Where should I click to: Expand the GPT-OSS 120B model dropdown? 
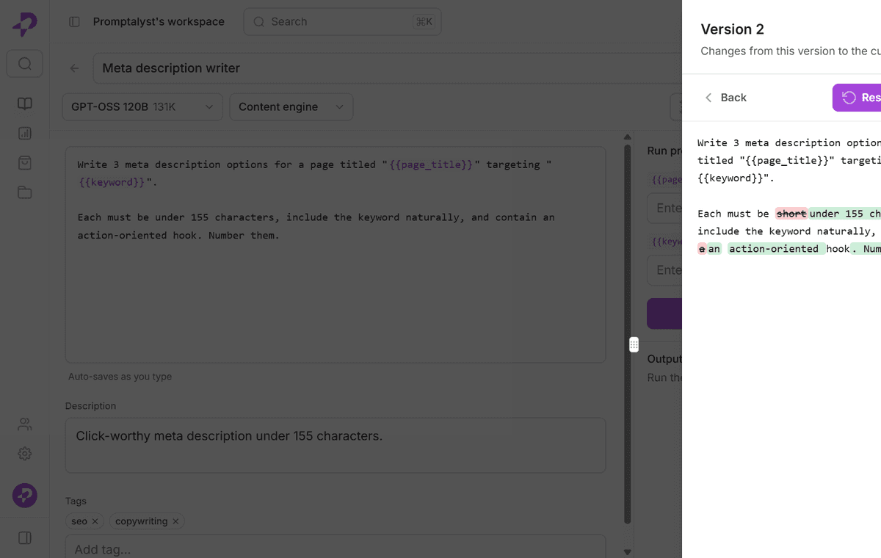pyautogui.click(x=142, y=107)
